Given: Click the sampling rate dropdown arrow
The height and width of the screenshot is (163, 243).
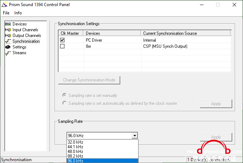Looking at the screenshot, I should tap(135, 136).
